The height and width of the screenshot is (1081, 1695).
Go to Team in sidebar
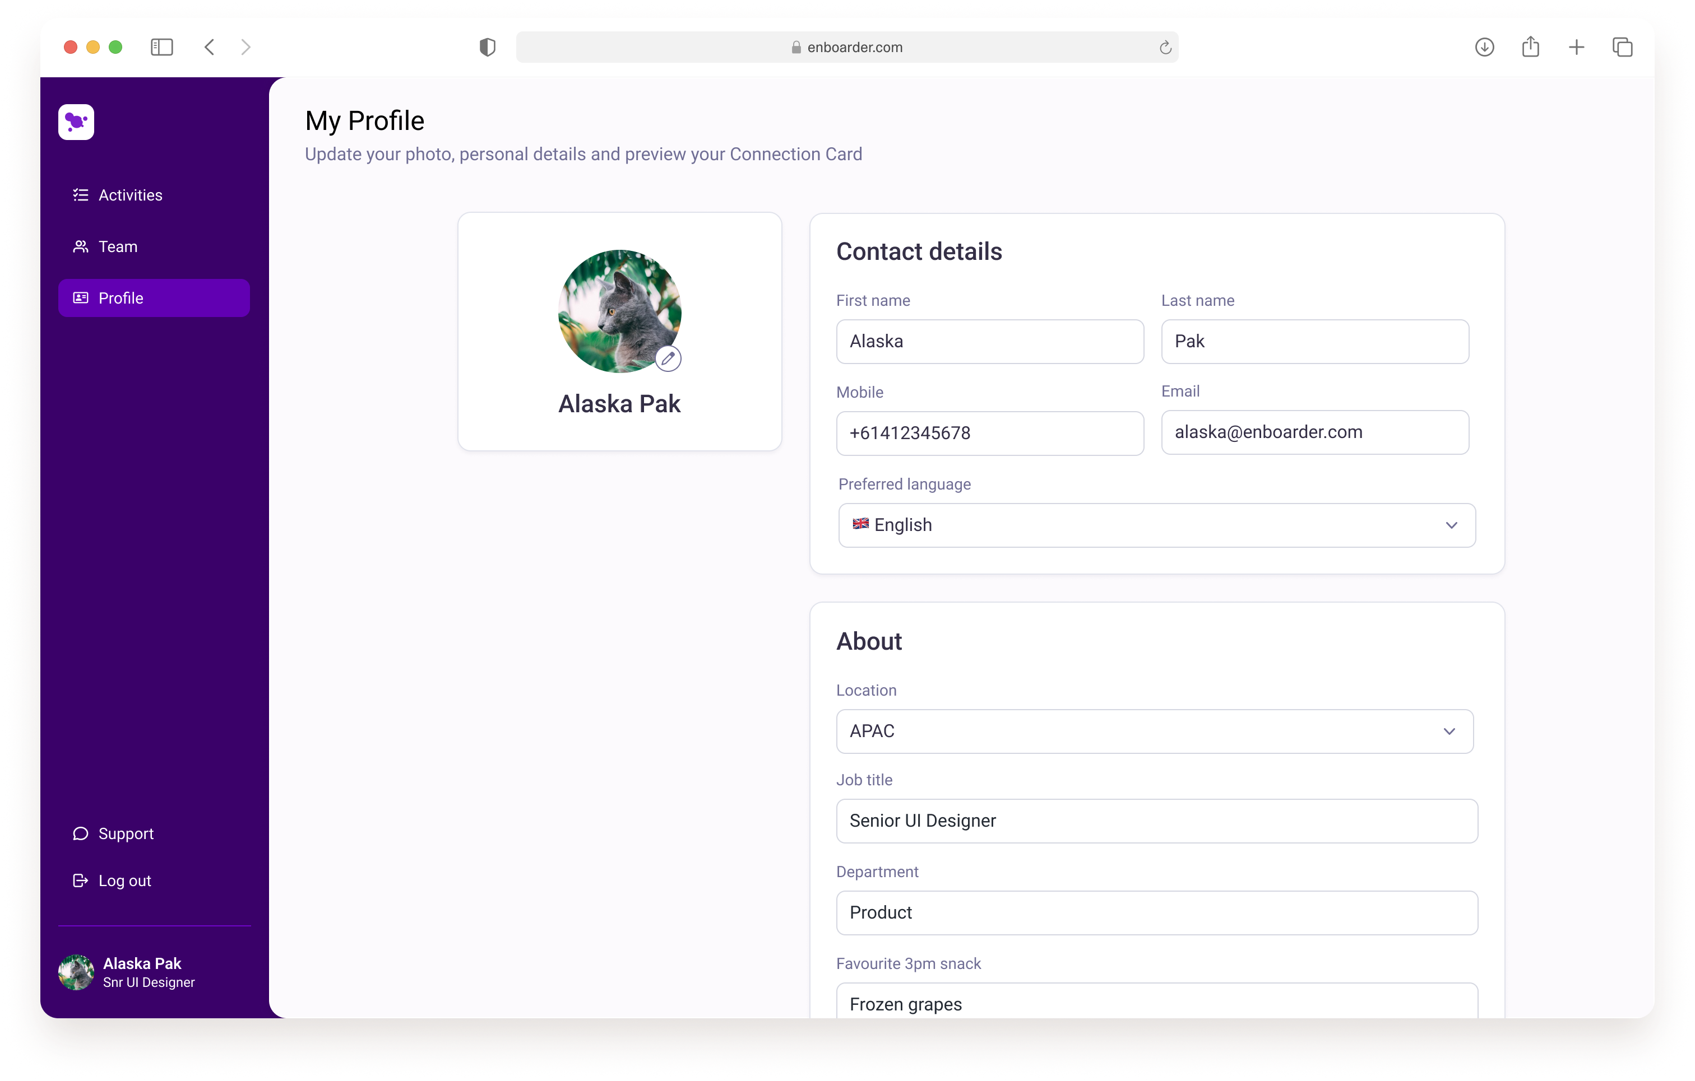[118, 247]
